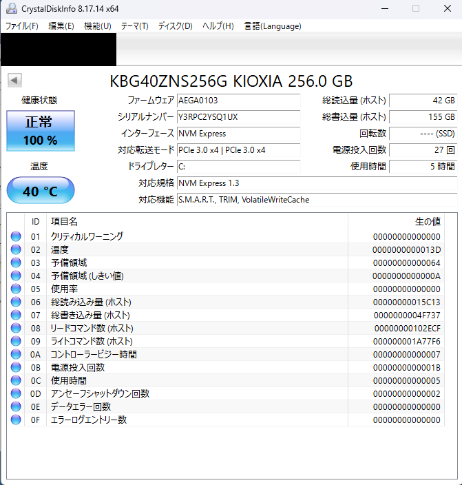This screenshot has height=485, width=462.
Task: Click status orb for 0E データエラー回数
Action: click(16, 406)
